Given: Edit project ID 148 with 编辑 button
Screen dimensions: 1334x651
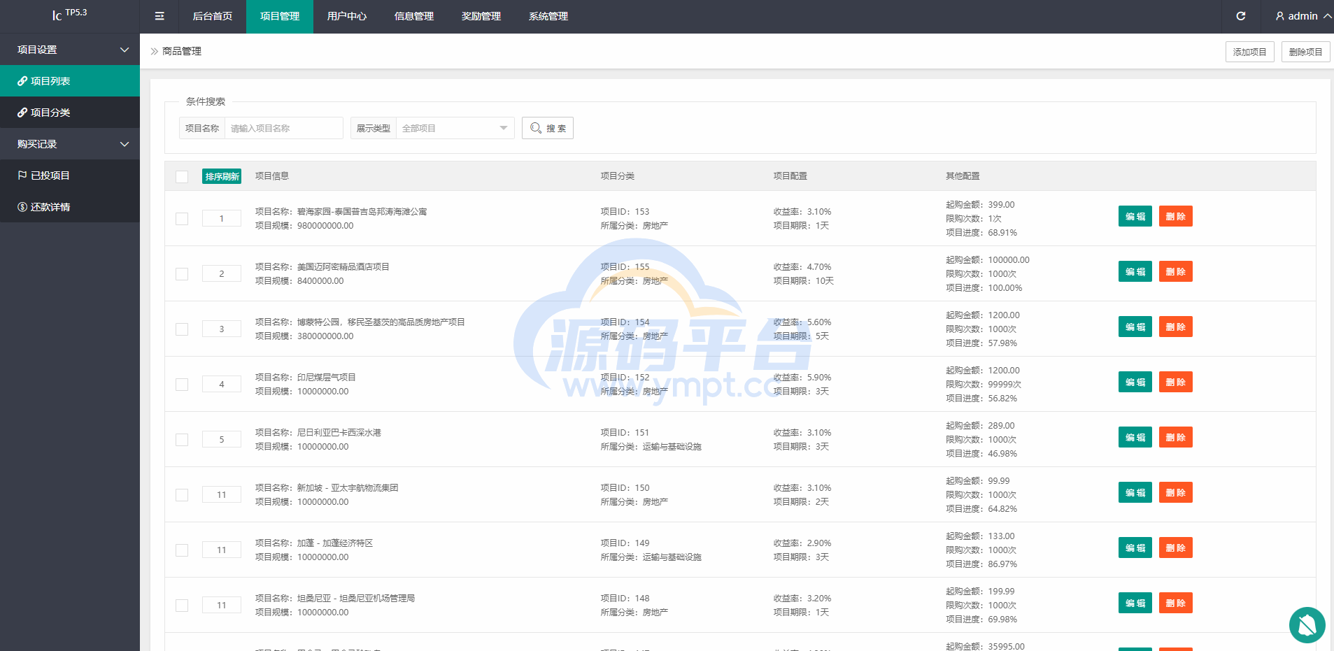Looking at the screenshot, I should (1135, 603).
